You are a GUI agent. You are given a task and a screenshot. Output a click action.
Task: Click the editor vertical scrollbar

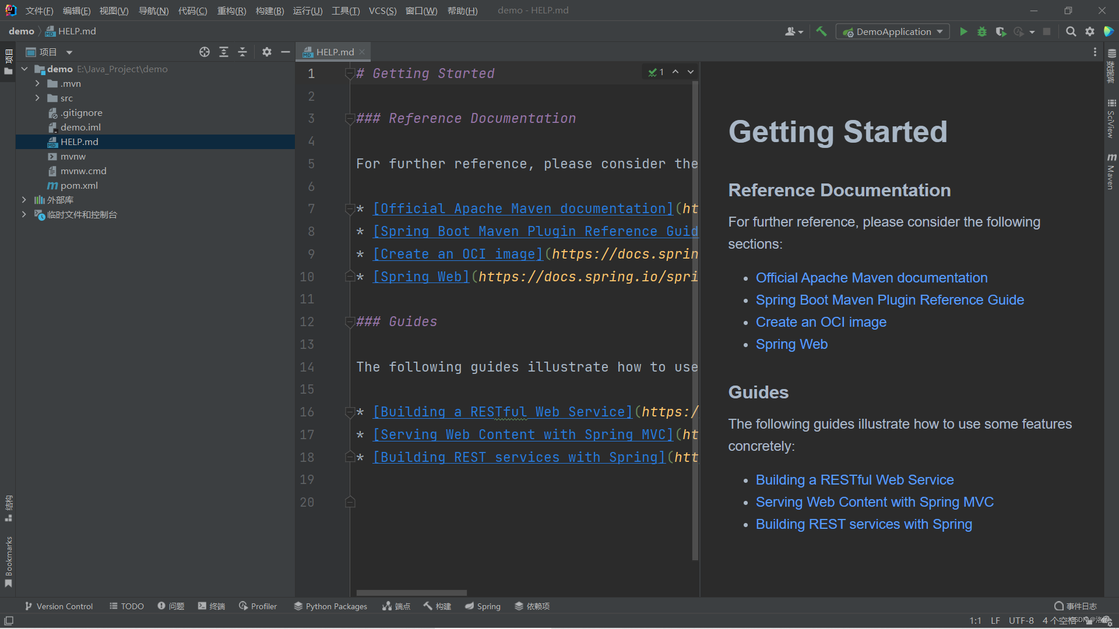[695, 320]
